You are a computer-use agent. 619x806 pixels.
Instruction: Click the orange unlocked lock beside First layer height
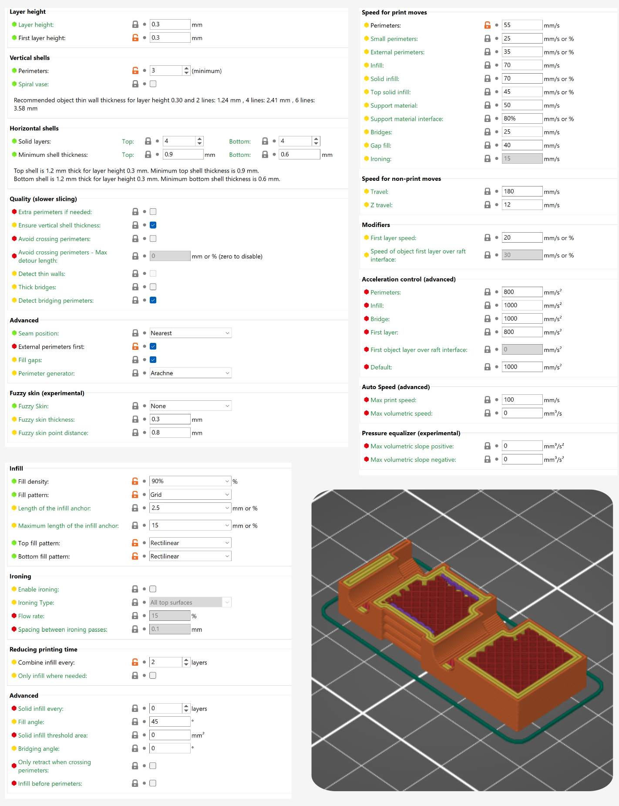pyautogui.click(x=135, y=38)
